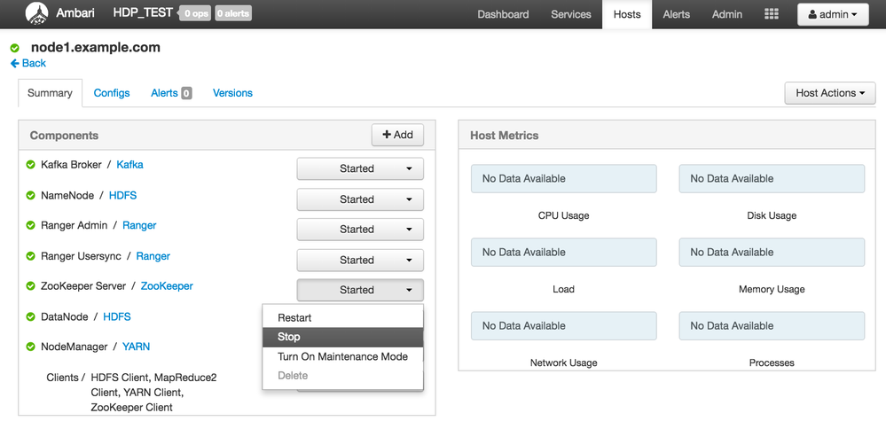886x421 pixels.
Task: Open the Host Actions dropdown
Action: 829,93
